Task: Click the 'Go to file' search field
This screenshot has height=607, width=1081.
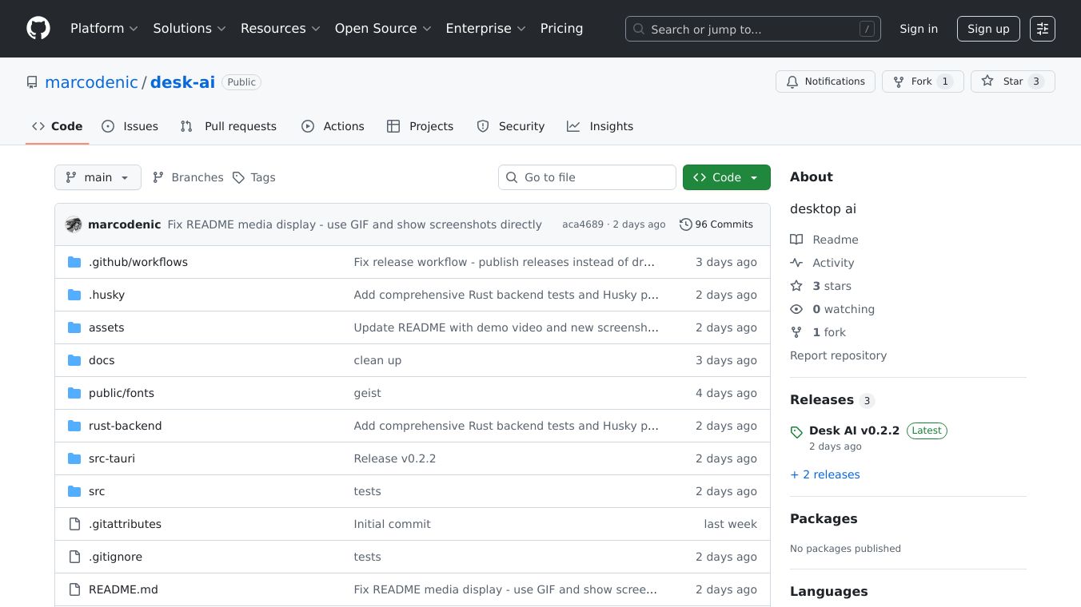Action: pyautogui.click(x=587, y=177)
